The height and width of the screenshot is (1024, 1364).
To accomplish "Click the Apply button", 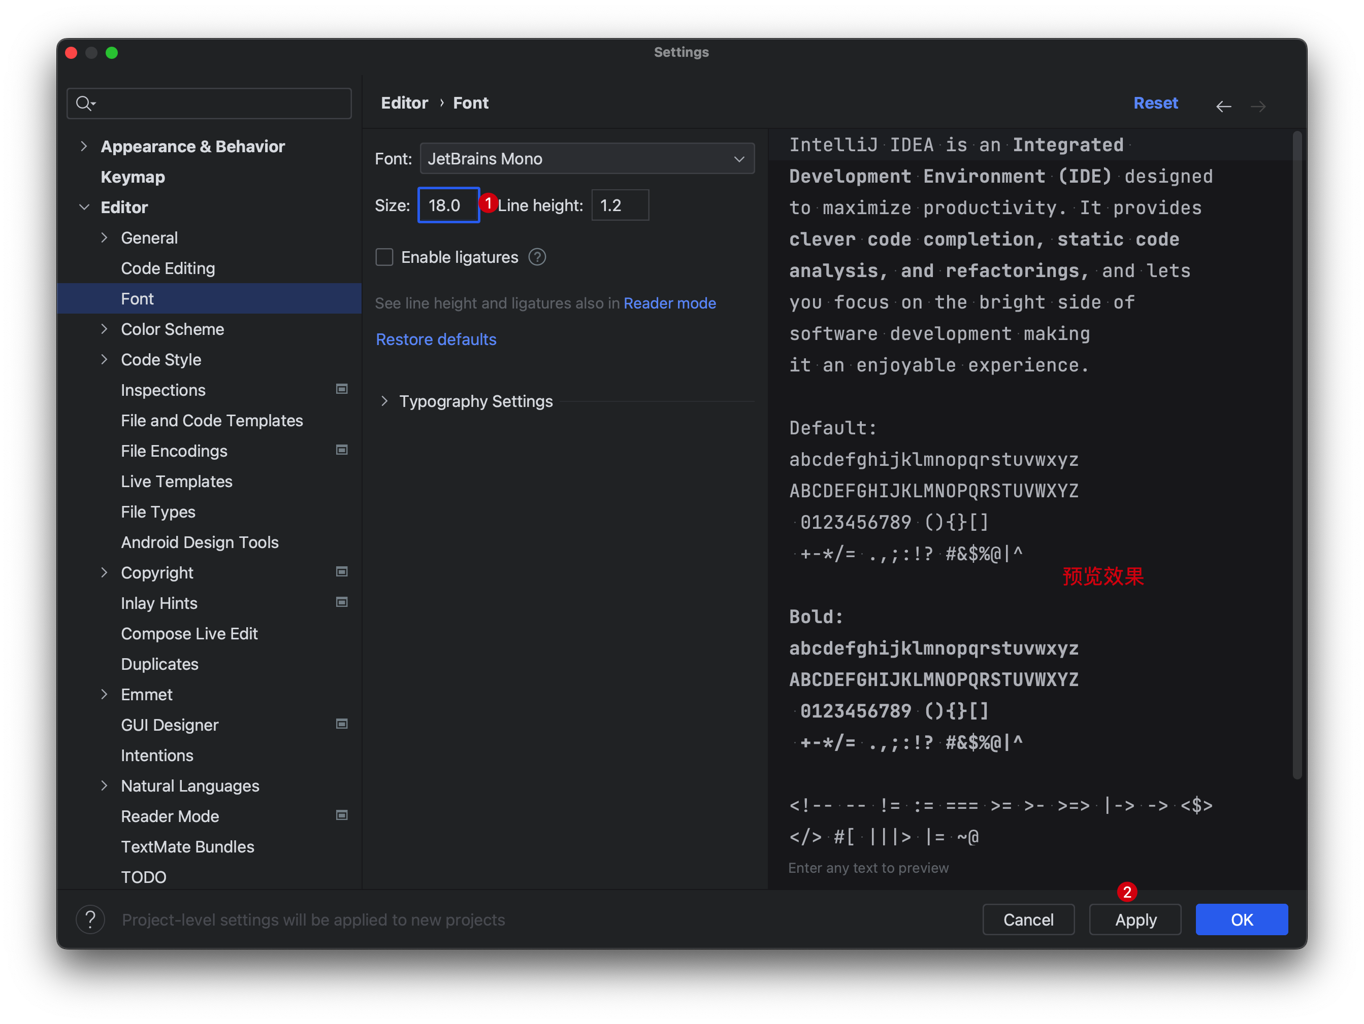I will coord(1135,919).
